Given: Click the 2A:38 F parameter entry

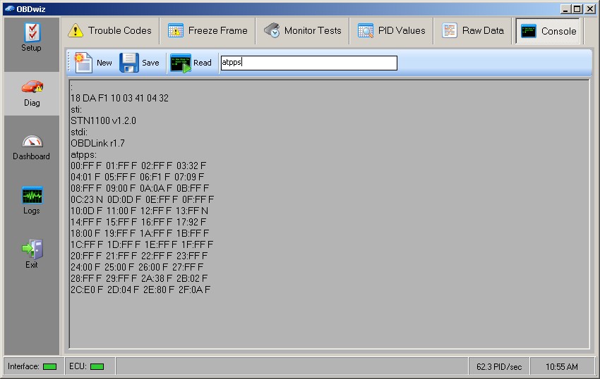Looking at the screenshot, I should pos(157,278).
